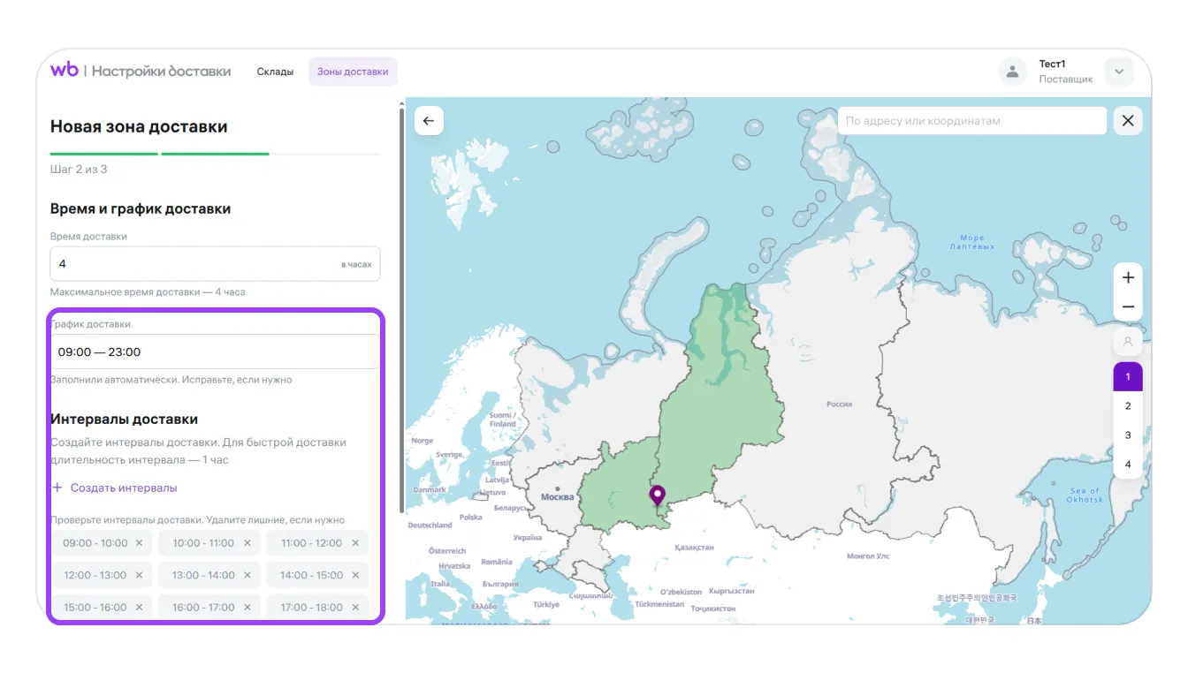Zoom in on the map
Screen dimensions: 1188x673
pyautogui.click(x=1128, y=277)
